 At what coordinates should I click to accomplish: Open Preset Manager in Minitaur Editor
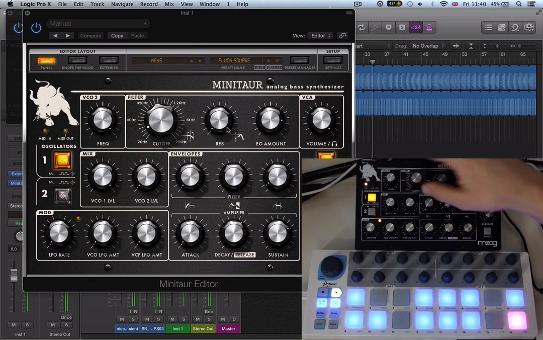300,61
